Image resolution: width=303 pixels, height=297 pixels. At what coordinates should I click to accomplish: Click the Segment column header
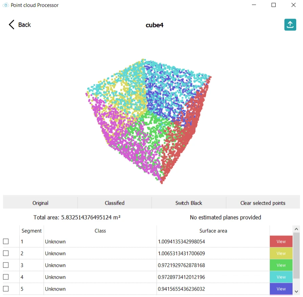click(x=31, y=231)
